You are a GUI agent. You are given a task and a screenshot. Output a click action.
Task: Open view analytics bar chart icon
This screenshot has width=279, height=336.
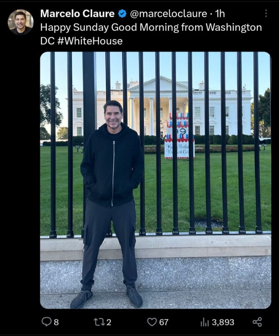point(204,322)
